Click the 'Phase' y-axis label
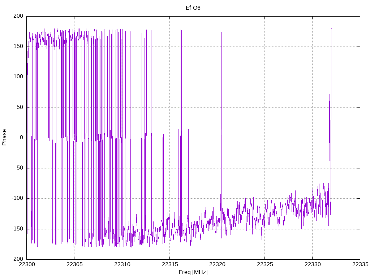This screenshot has width=370, height=277. point(4,137)
